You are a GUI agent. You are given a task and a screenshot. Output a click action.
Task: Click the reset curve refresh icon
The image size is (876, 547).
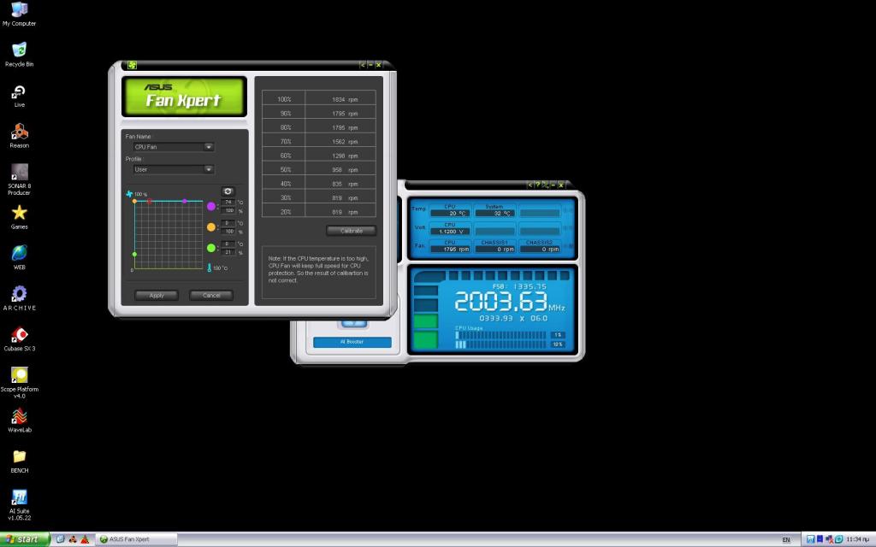[x=228, y=191]
